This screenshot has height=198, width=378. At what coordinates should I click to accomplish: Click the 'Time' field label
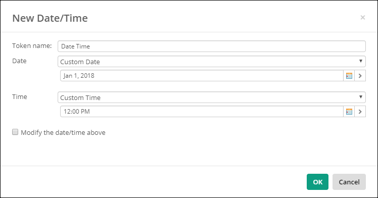20,97
